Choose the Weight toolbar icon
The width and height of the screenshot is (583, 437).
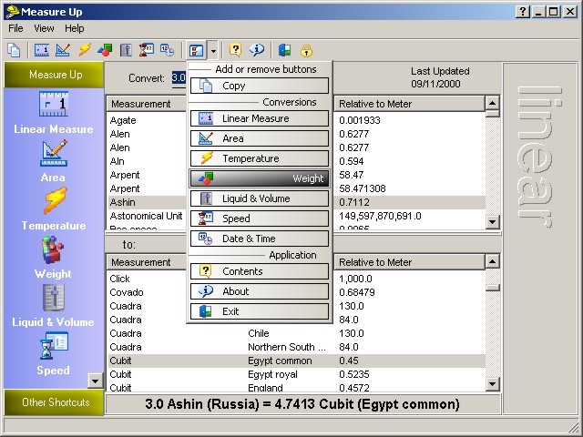105,50
